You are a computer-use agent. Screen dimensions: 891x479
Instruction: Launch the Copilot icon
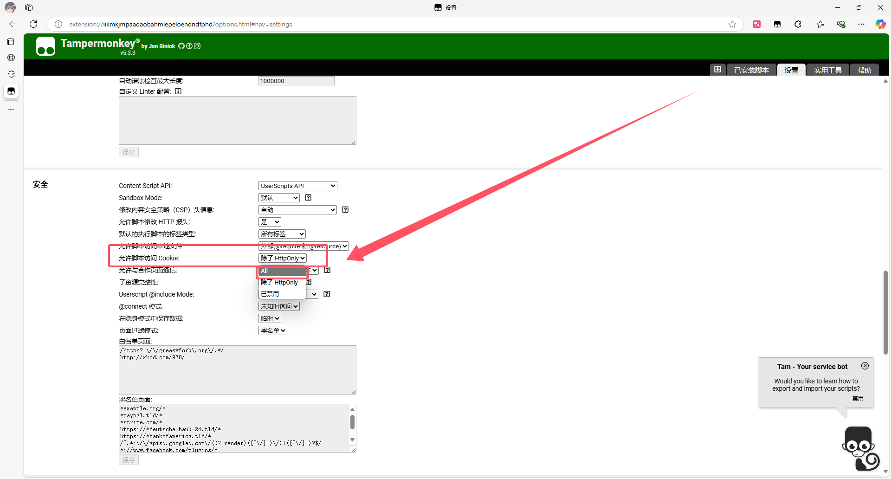(880, 24)
